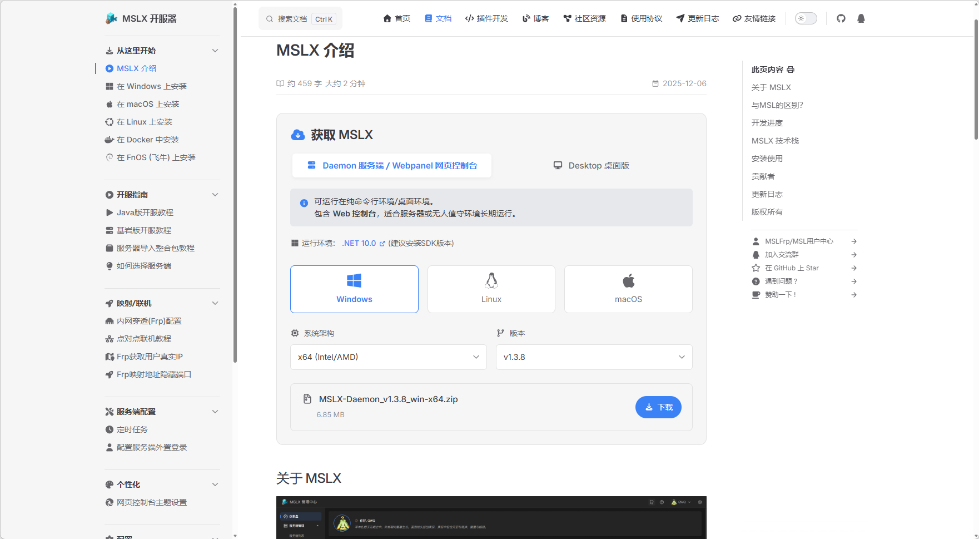Click the print icon beside 此页内容
This screenshot has height=539, width=979.
tap(791, 70)
